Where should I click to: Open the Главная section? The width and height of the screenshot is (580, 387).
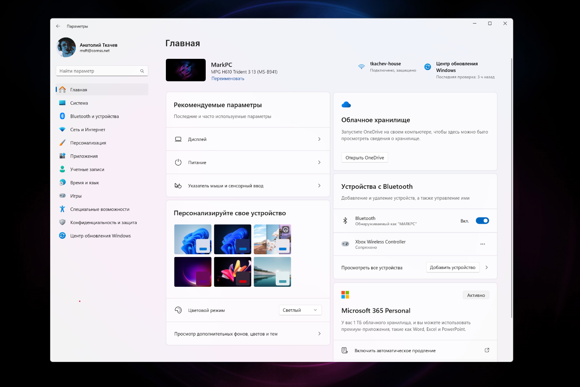pyautogui.click(x=102, y=90)
